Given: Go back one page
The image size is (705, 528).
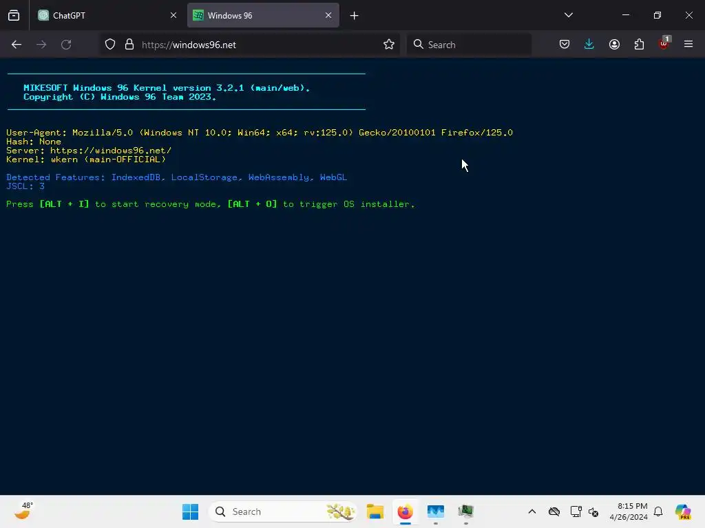Looking at the screenshot, I should point(17,45).
